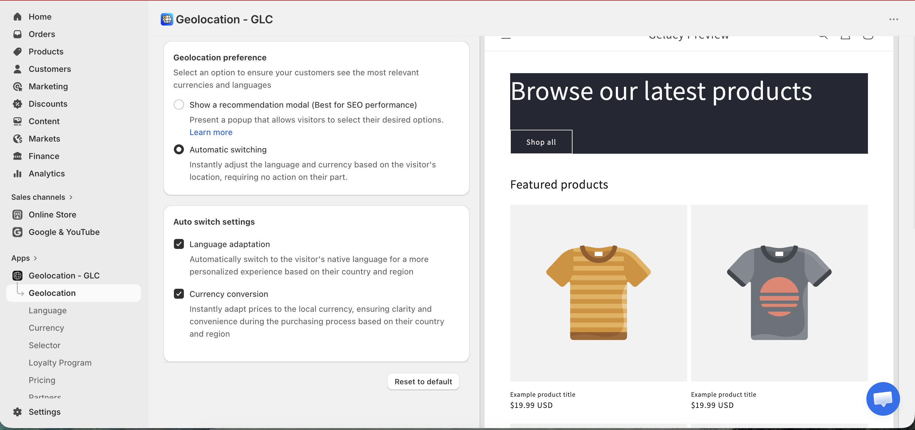Click the Reset to default button
Screen dimensions: 915x430
[423, 381]
